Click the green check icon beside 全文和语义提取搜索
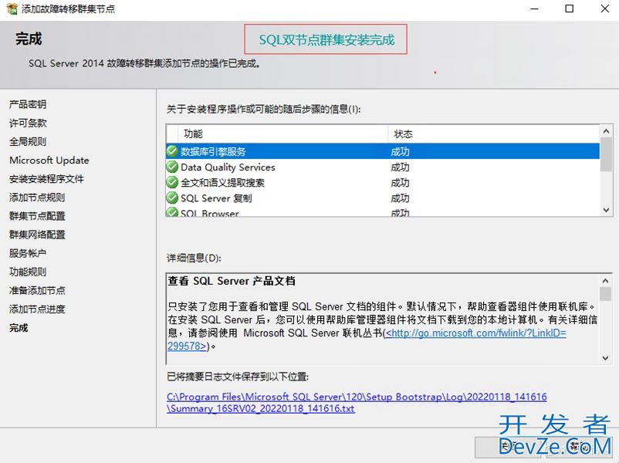619x463 pixels. [172, 182]
